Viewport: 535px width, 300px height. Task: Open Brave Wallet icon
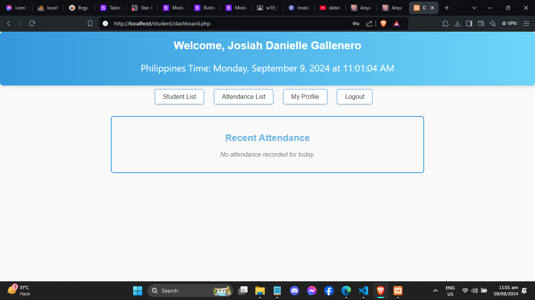coord(481,23)
